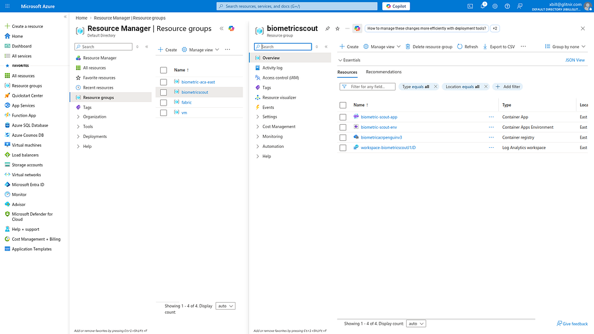This screenshot has height=334, width=594.
Task: Open Group by none dropdown
Action: 565,46
